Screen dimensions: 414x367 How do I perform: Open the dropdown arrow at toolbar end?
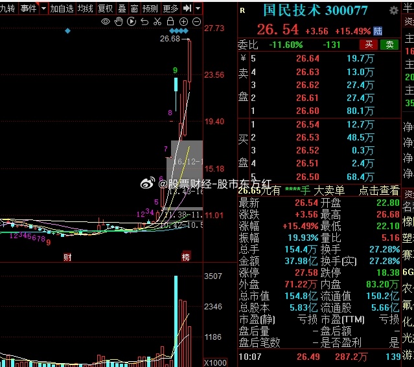point(198,8)
